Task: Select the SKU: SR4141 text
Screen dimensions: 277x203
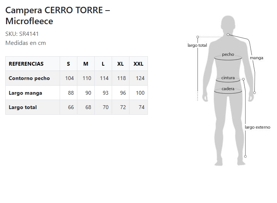Action: [x=22, y=34]
